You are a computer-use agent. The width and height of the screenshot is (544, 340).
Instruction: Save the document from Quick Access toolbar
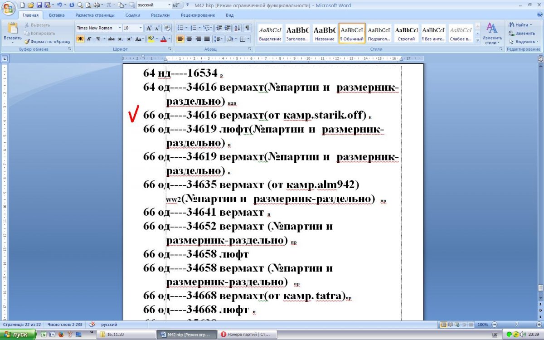pos(39,5)
